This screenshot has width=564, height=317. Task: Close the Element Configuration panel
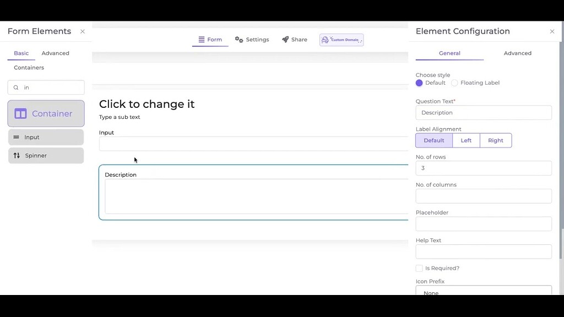coord(552,31)
